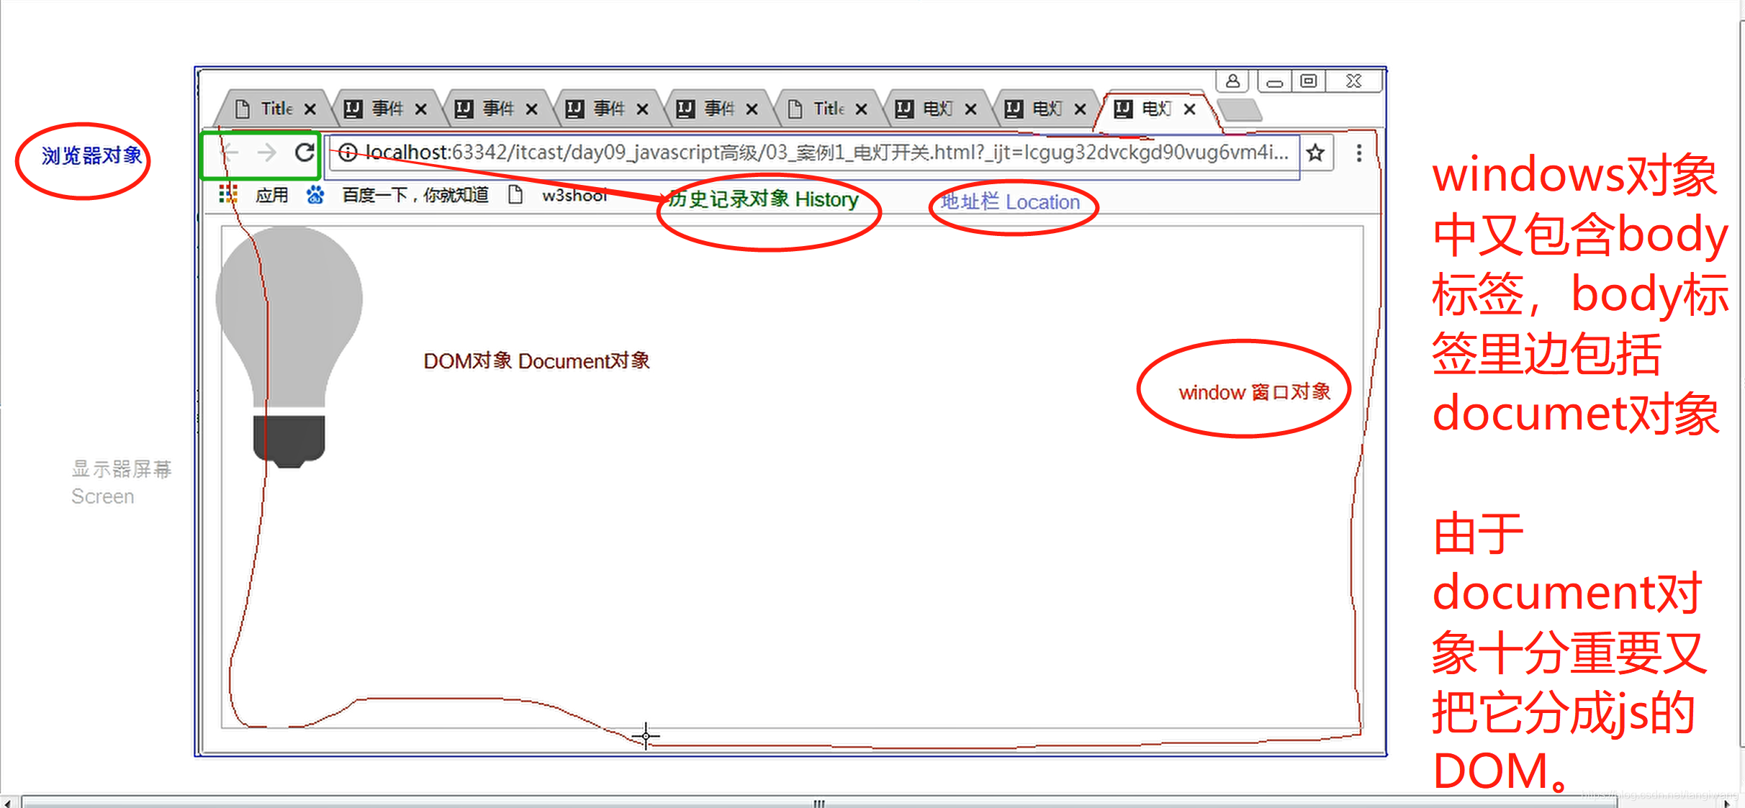This screenshot has width=1745, height=808.
Task: Open the w3shool bookmark
Action: (574, 195)
